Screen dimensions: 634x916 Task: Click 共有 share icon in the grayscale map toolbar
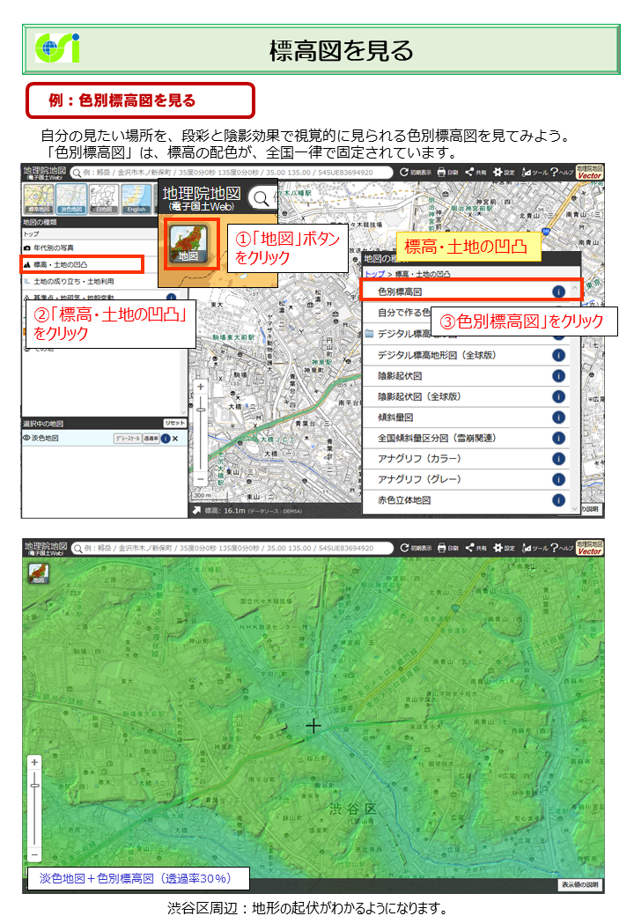[475, 173]
